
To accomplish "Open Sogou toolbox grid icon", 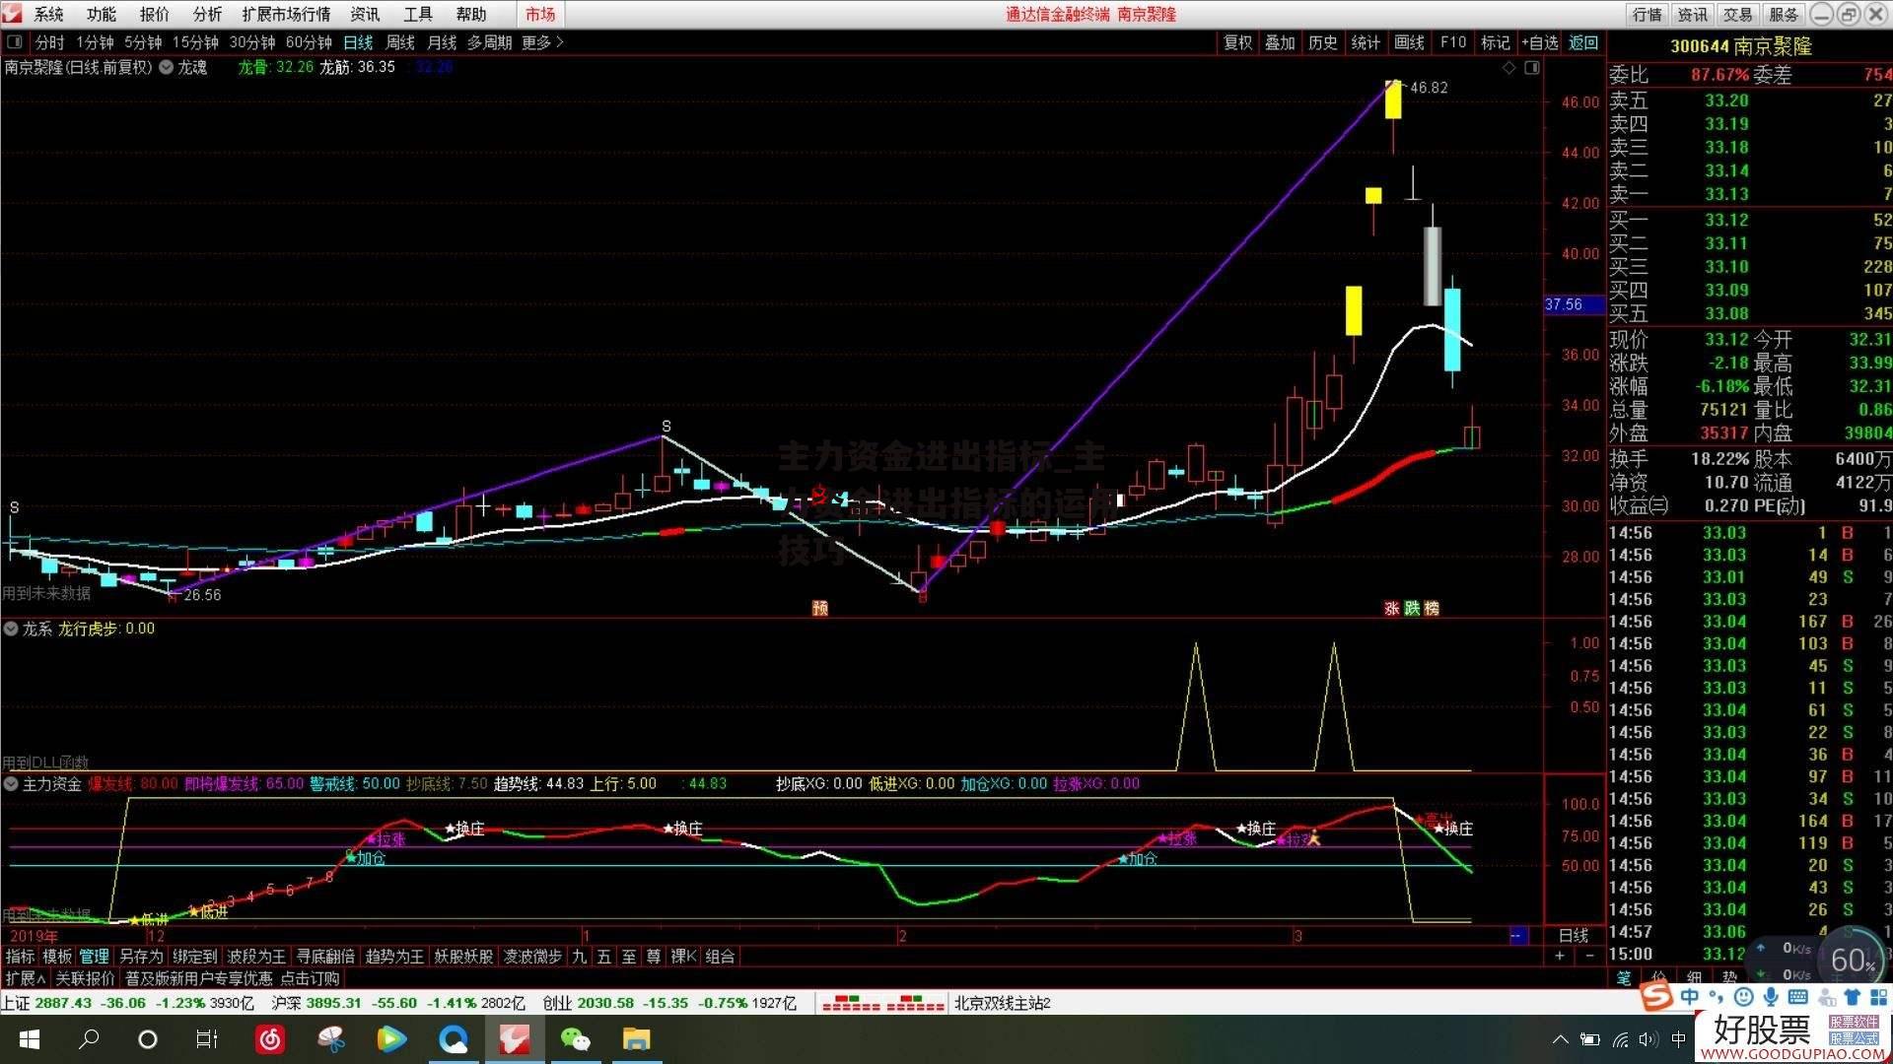I will tap(1877, 997).
